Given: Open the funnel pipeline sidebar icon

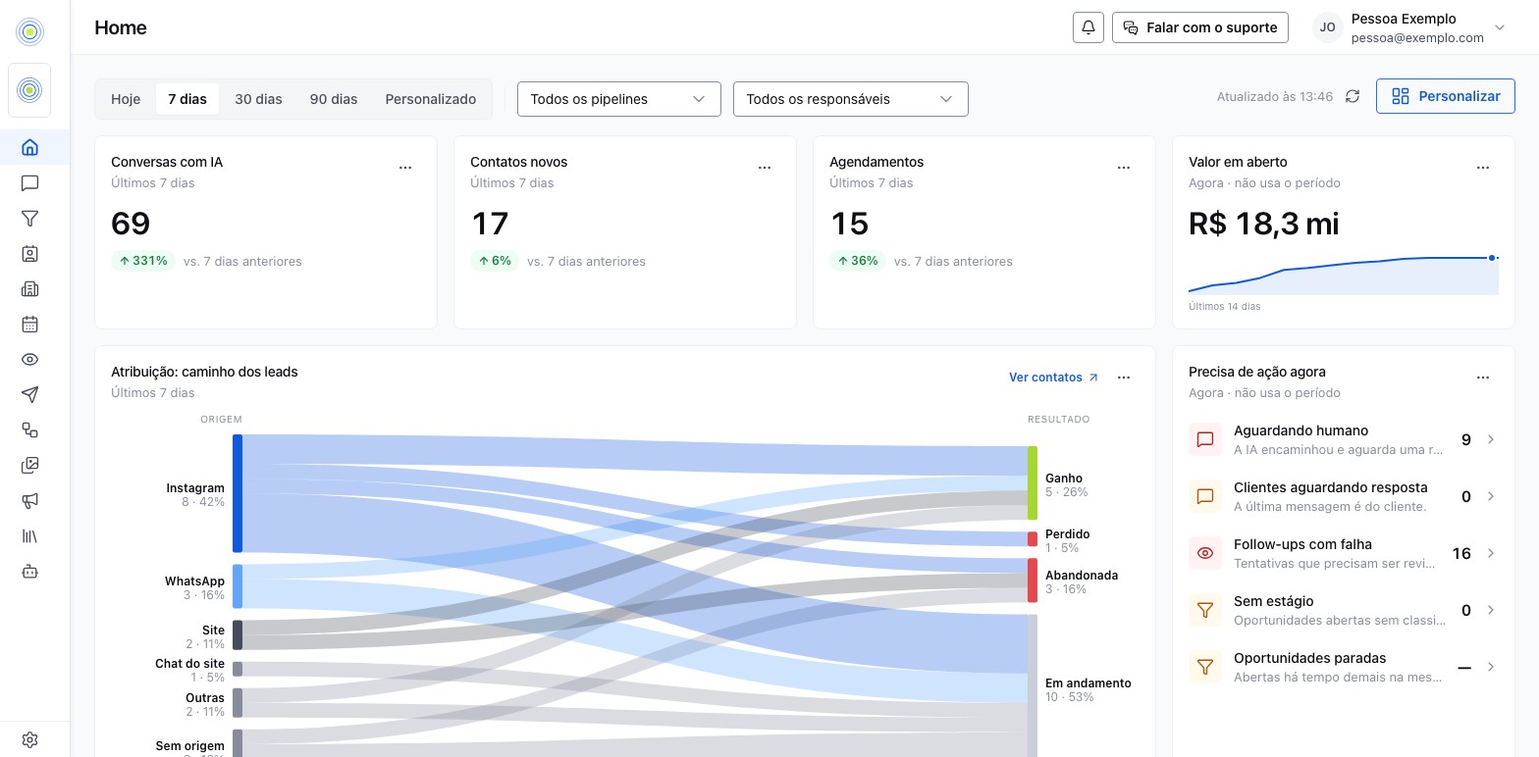Looking at the screenshot, I should pyautogui.click(x=29, y=219).
